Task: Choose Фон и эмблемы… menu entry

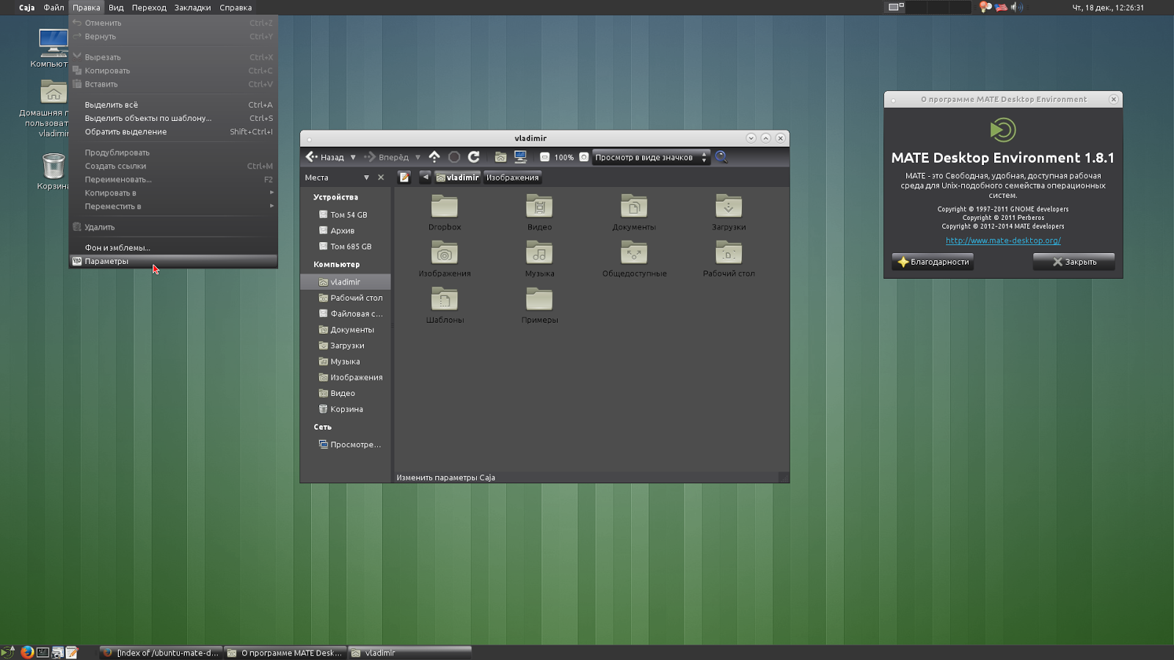Action: (x=173, y=248)
